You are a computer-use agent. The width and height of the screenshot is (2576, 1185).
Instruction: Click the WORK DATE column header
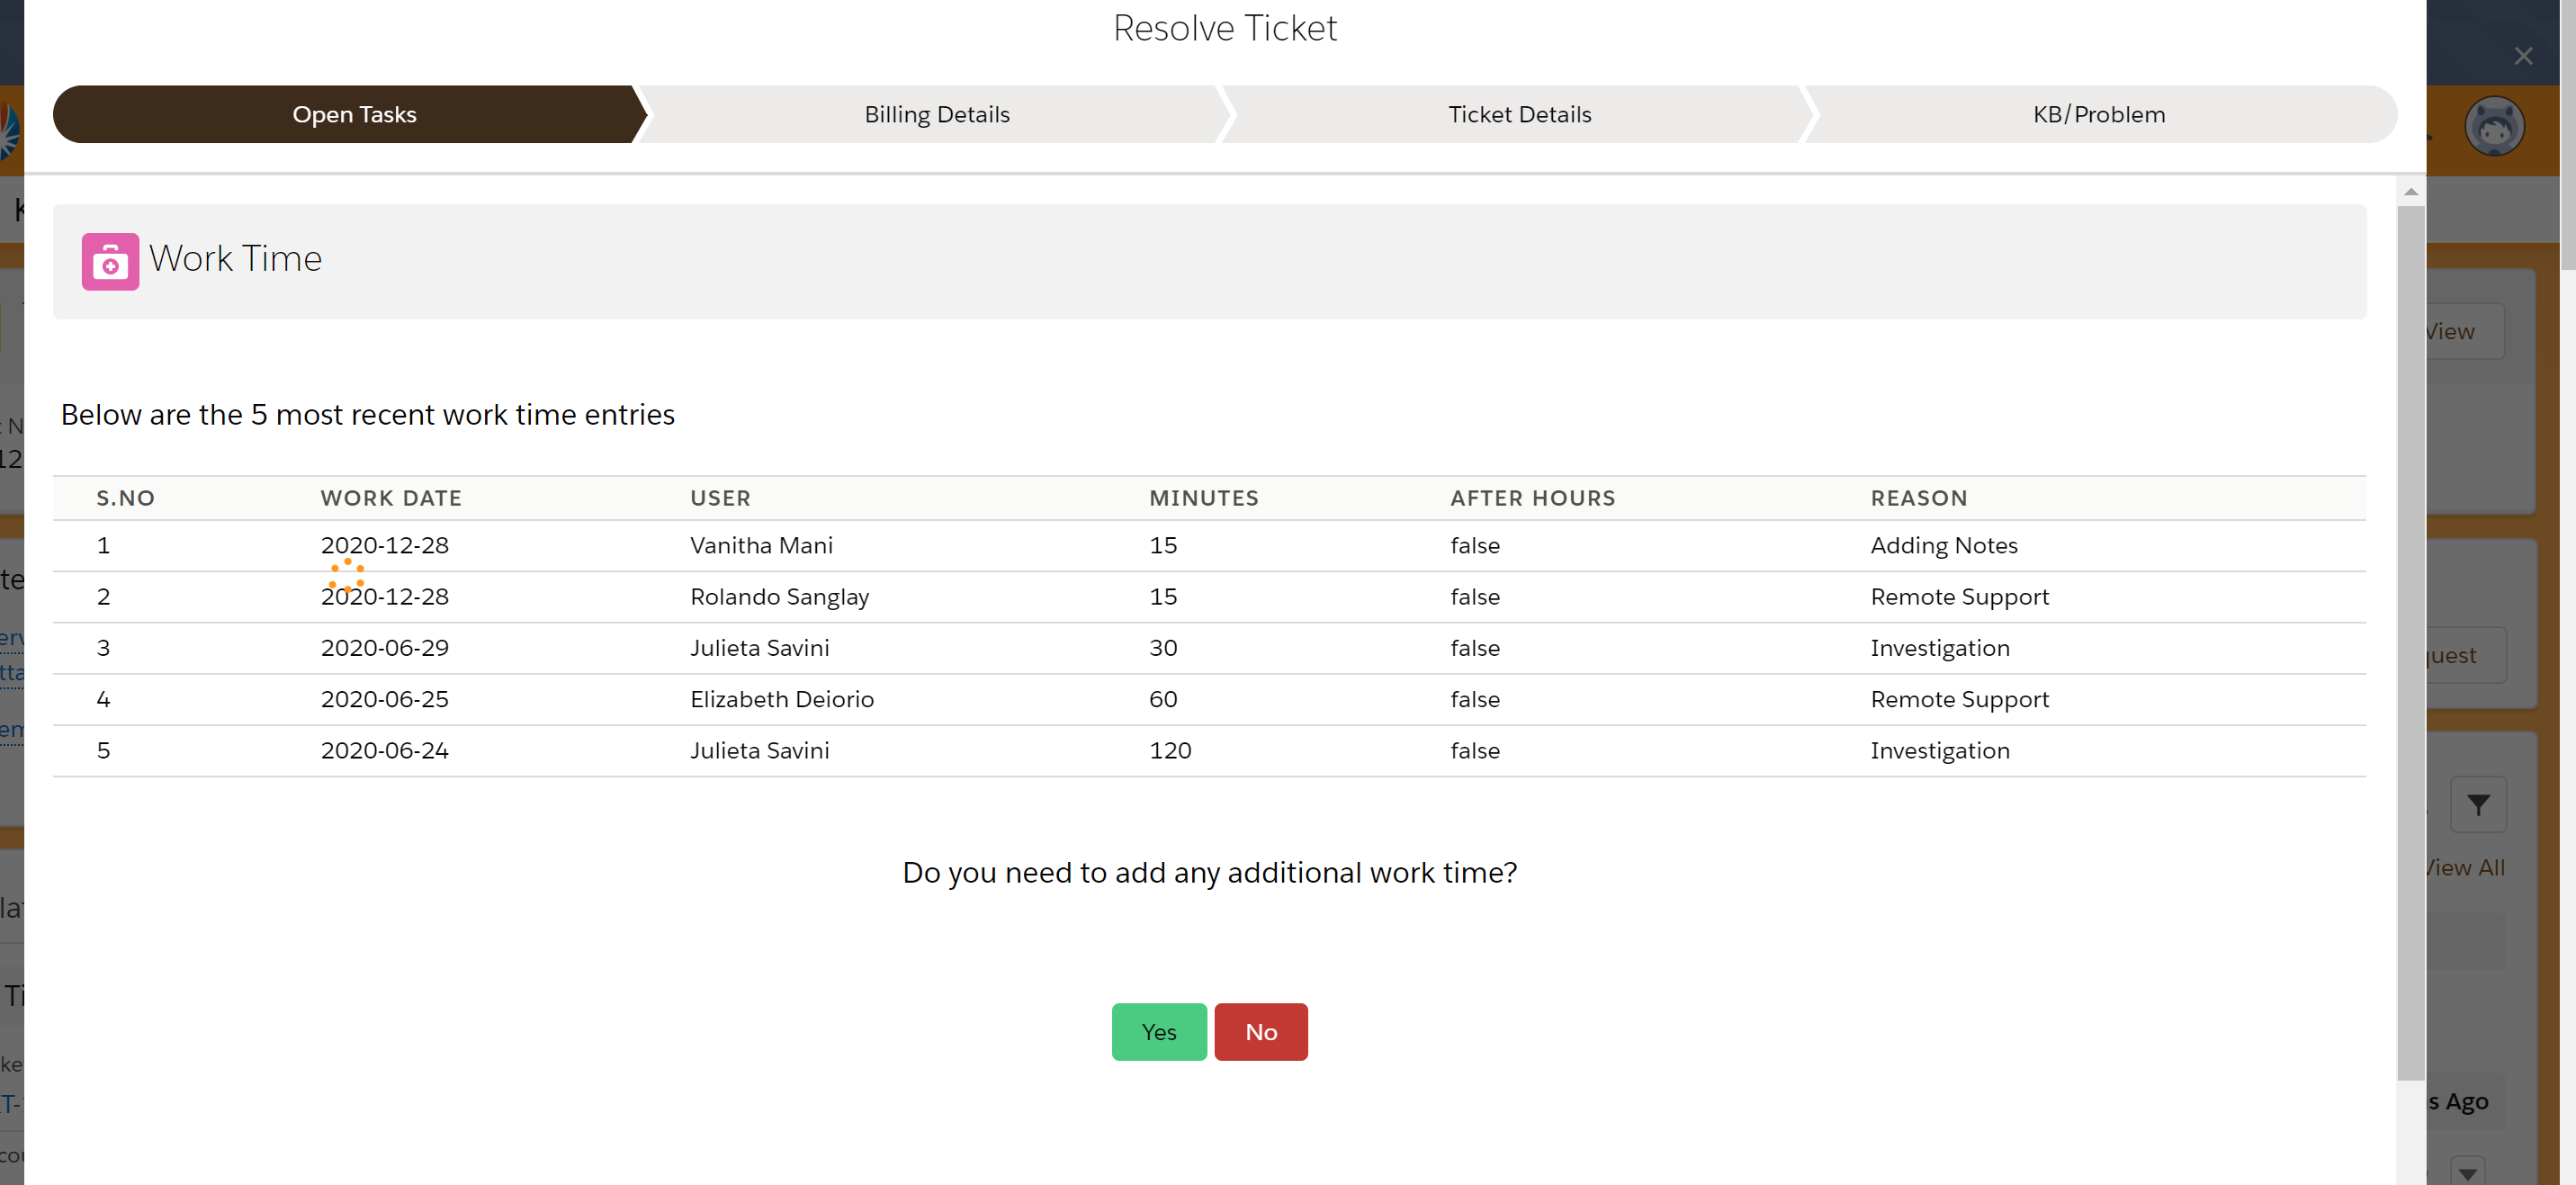tap(391, 498)
